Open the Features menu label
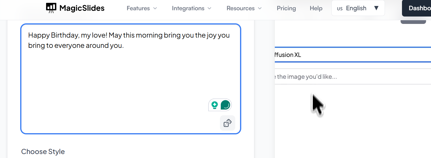Screen dimensions: 431x158 click(x=138, y=8)
